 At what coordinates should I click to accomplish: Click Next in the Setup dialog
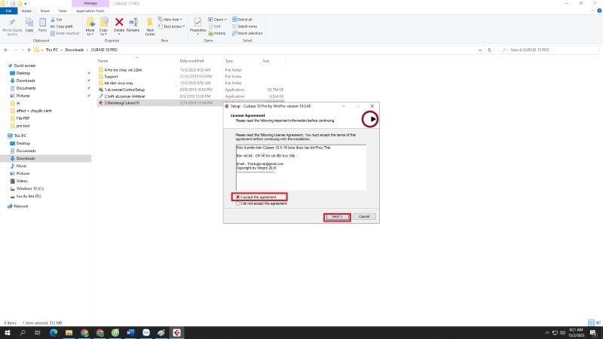click(x=337, y=216)
